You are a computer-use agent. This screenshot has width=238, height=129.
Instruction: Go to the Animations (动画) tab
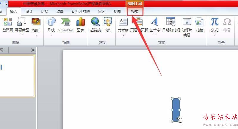(x=60, y=12)
